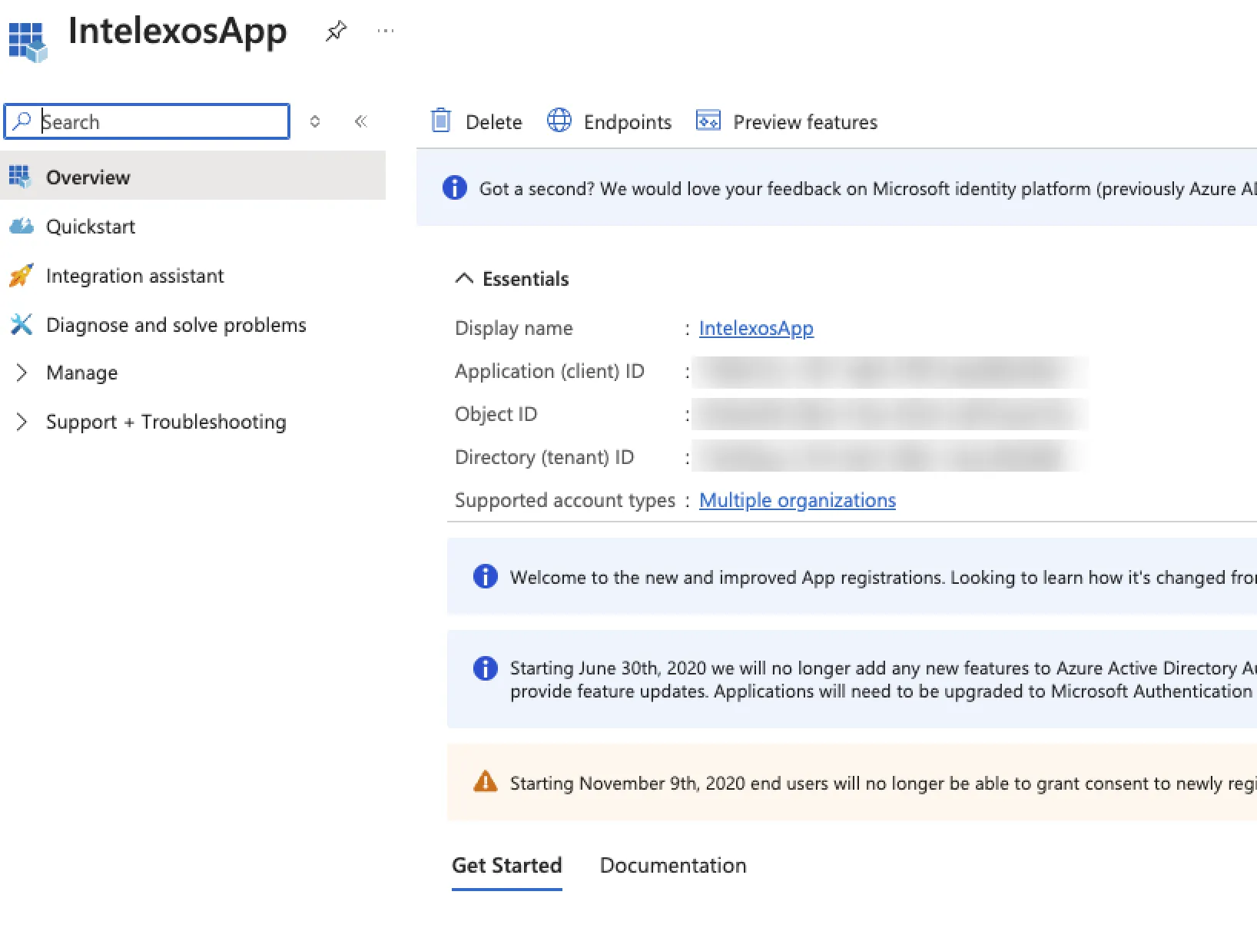This screenshot has width=1257, height=928.
Task: Click the blurred Directory (tenant) ID value
Action: pos(890,456)
